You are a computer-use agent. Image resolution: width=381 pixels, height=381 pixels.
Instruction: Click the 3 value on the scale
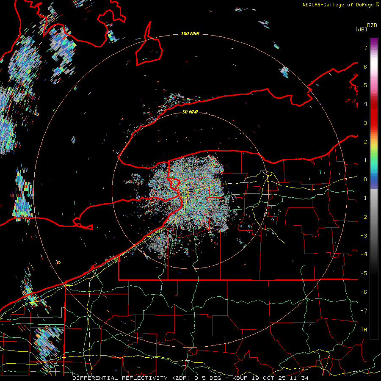click(365, 123)
